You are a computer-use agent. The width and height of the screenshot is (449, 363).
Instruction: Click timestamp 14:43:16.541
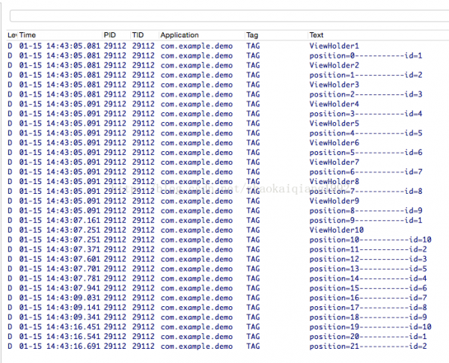pyautogui.click(x=73, y=337)
